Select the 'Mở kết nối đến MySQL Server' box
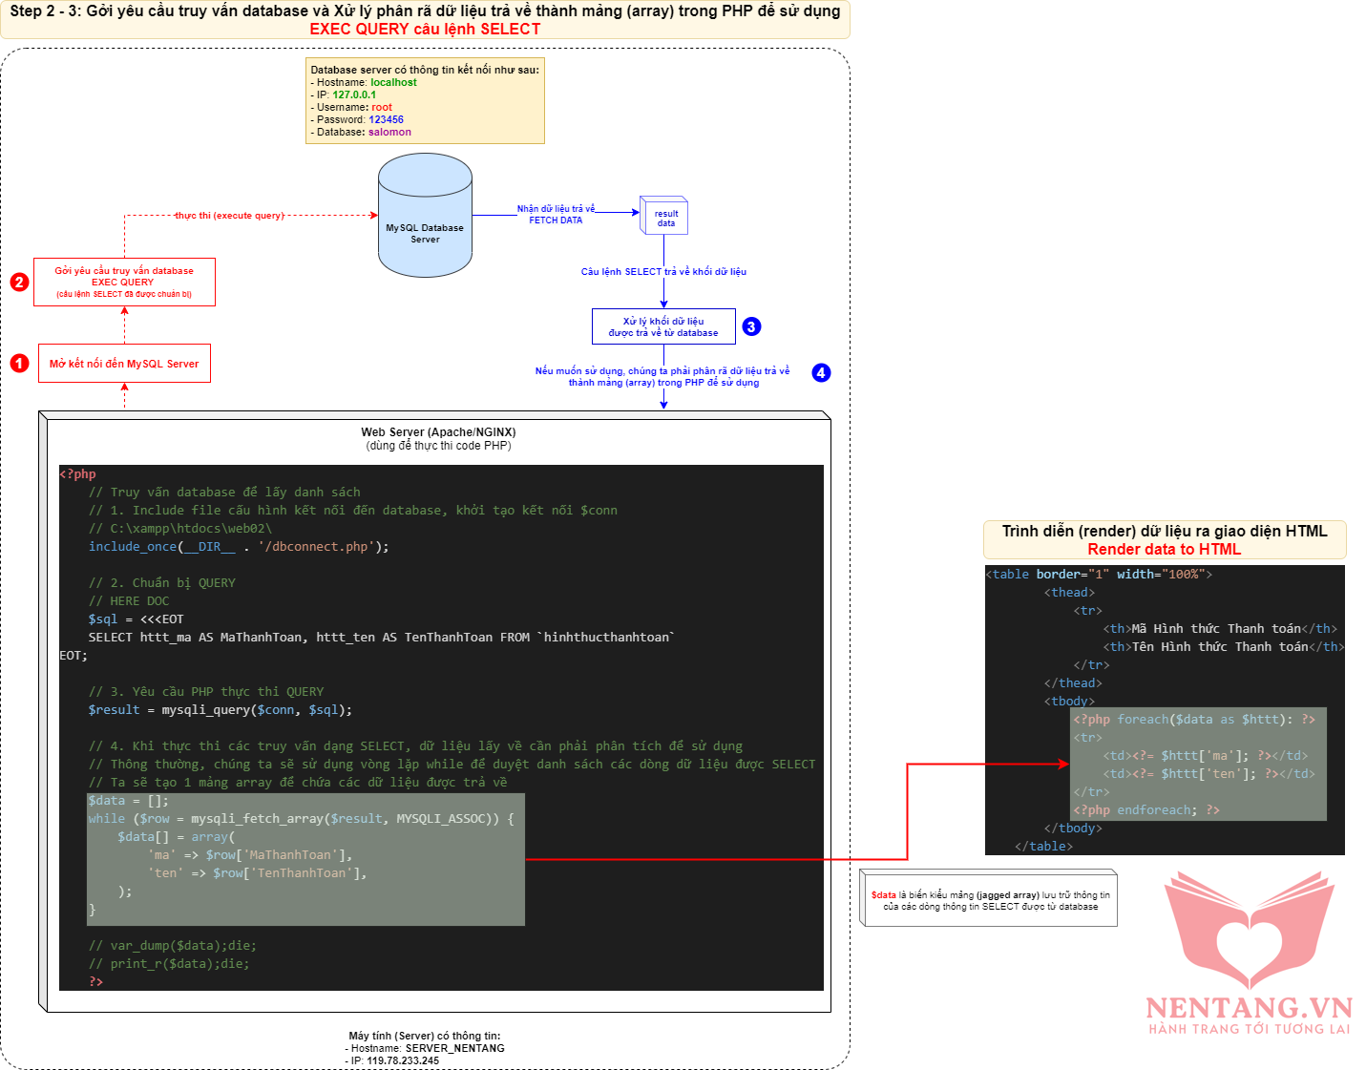Viewport: 1366px width, 1070px height. [x=124, y=364]
